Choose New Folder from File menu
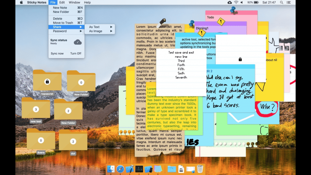Image resolution: width=311 pixels, height=175 pixels. click(x=66, y=12)
